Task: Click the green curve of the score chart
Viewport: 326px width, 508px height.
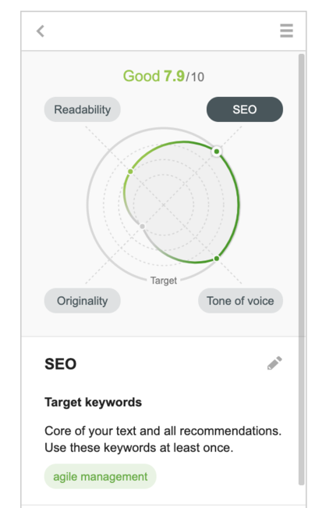Action: pos(237,204)
